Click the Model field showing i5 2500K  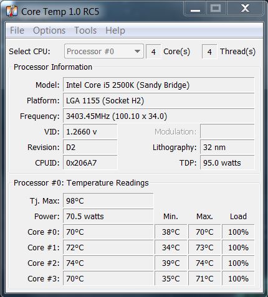click(x=159, y=85)
